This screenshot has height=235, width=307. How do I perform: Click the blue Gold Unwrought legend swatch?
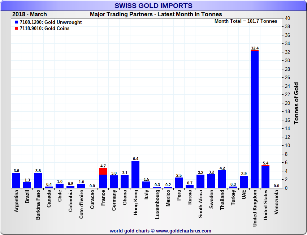click(x=16, y=22)
